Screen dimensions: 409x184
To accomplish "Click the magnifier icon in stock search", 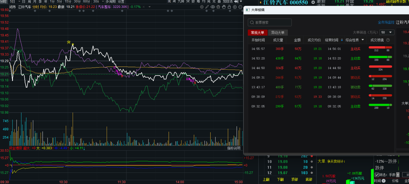I will point(252,22).
